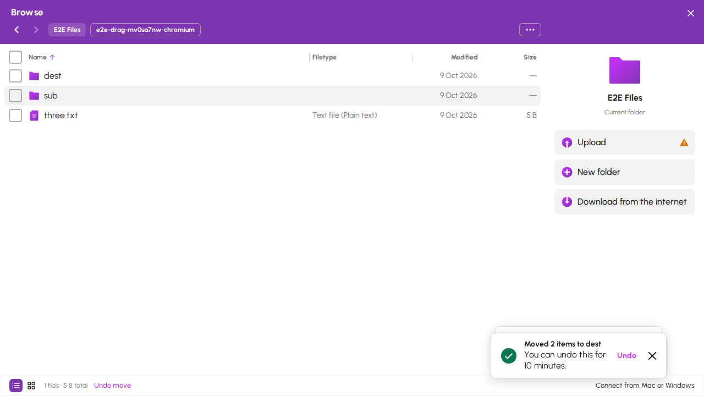Image resolution: width=704 pixels, height=396 pixels.
Task: Click the 1 files · 5 B total status
Action: coord(66,386)
